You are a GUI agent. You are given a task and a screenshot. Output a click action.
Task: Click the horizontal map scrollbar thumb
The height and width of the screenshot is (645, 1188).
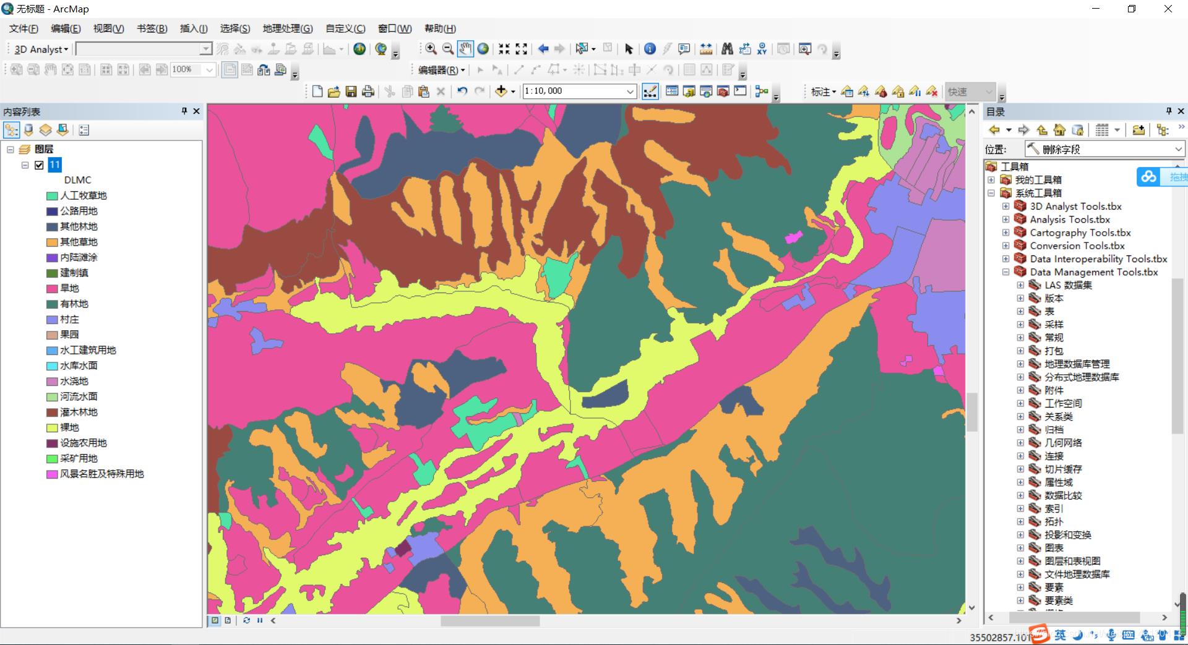click(490, 620)
